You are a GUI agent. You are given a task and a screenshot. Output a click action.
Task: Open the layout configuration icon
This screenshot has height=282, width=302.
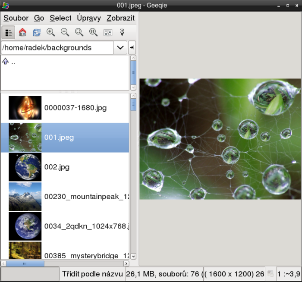[108, 32]
